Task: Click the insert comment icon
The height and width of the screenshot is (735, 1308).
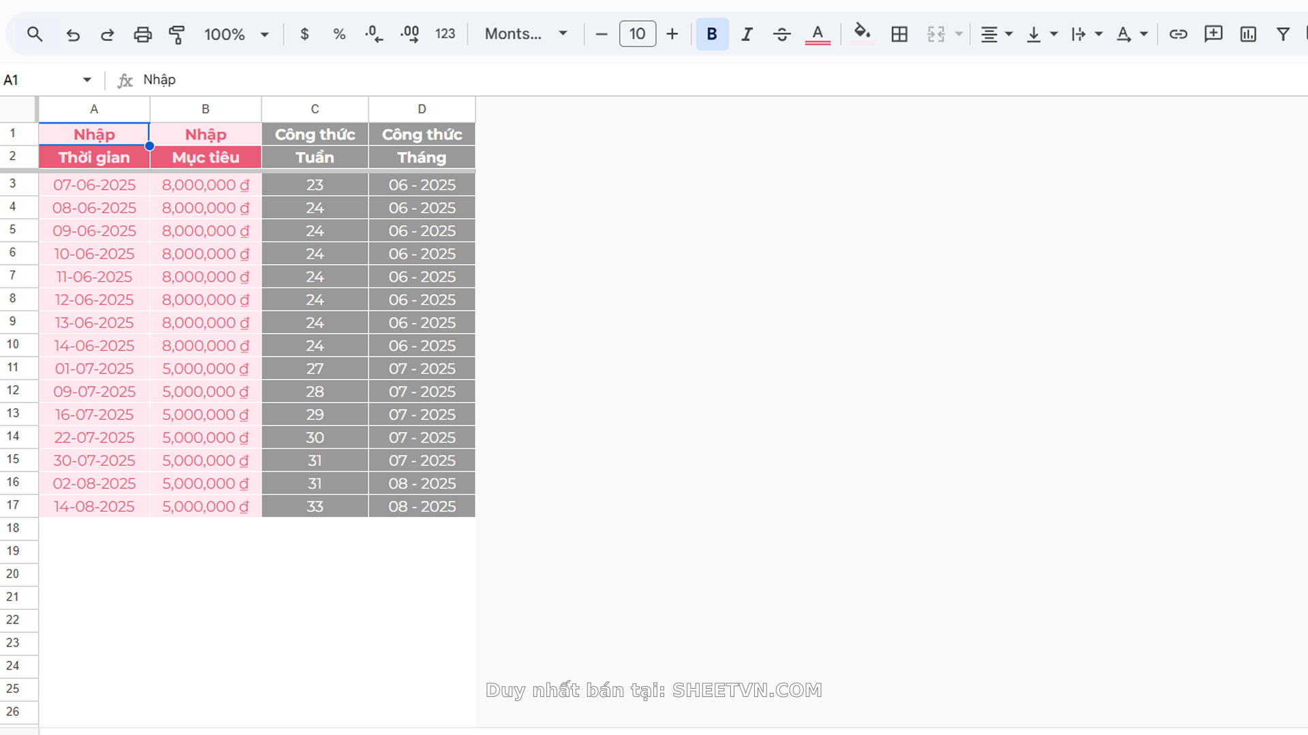Action: click(1213, 34)
